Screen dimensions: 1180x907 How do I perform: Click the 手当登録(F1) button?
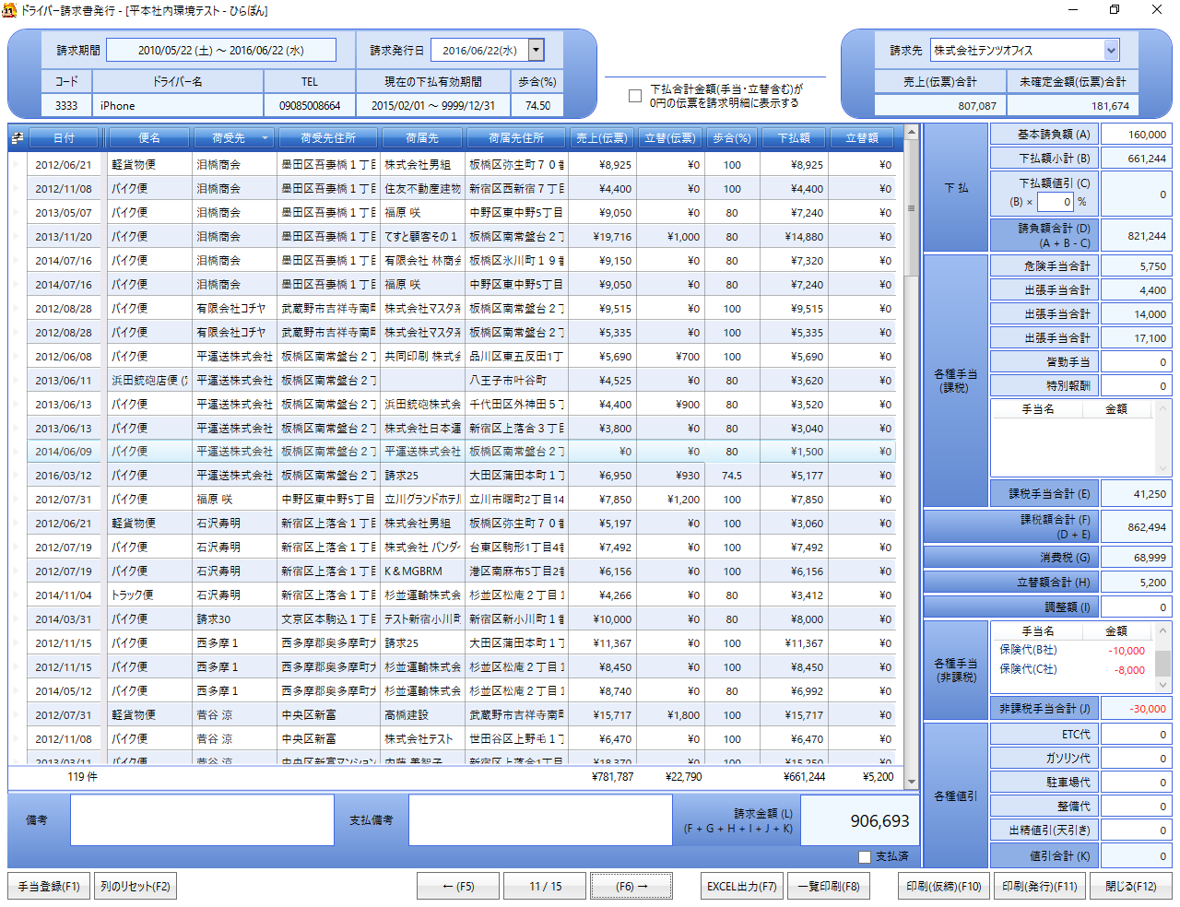pos(49,886)
